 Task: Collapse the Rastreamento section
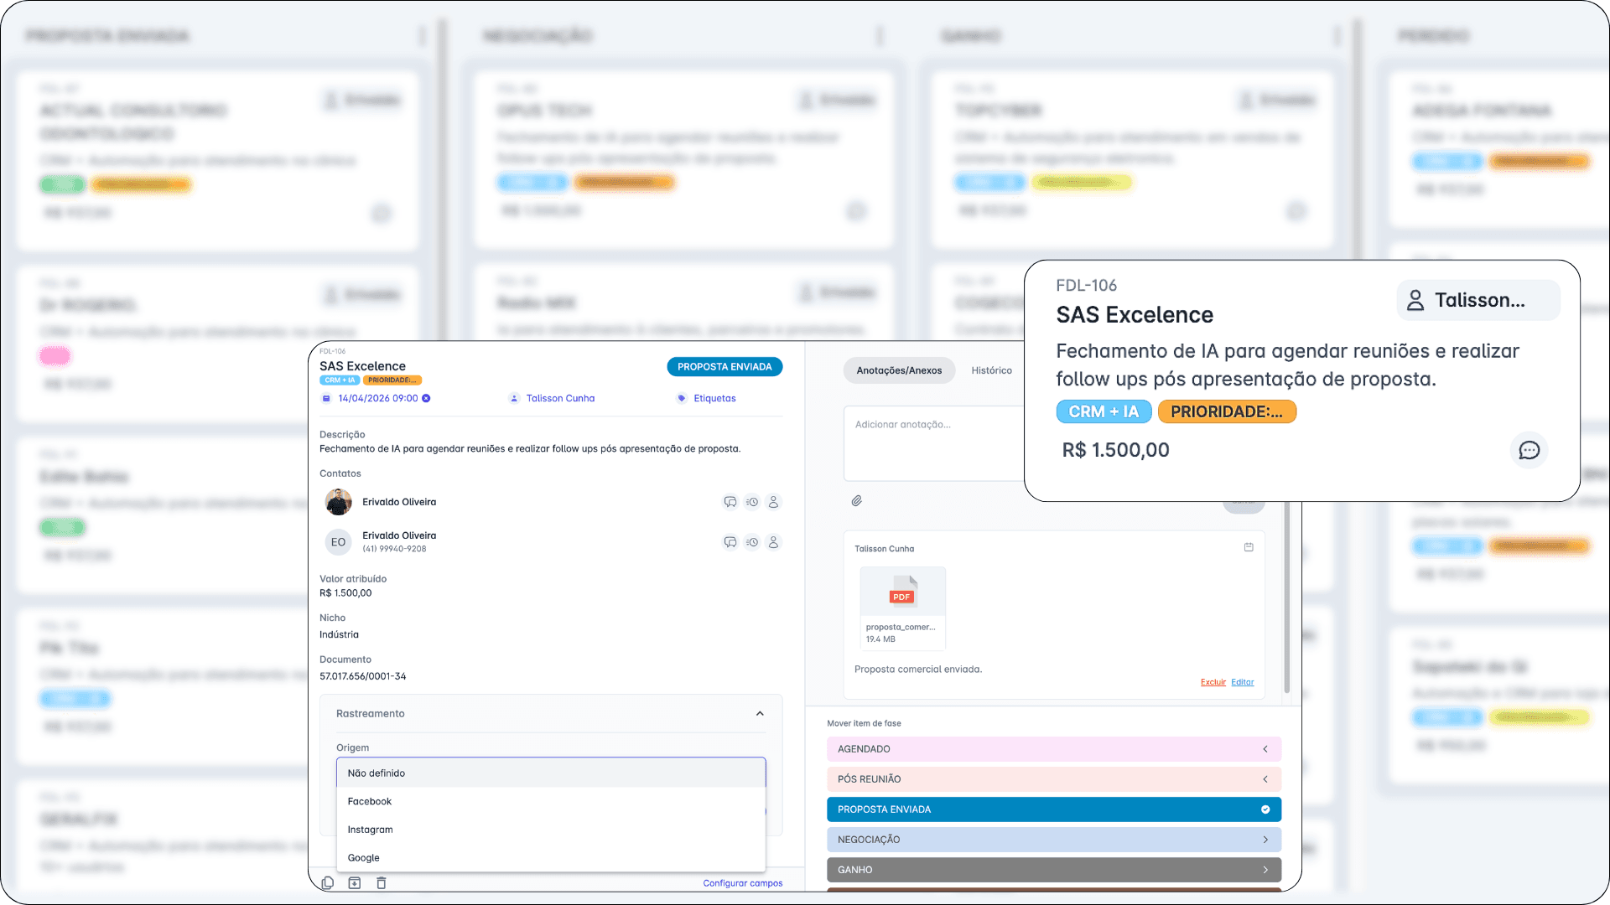click(760, 714)
